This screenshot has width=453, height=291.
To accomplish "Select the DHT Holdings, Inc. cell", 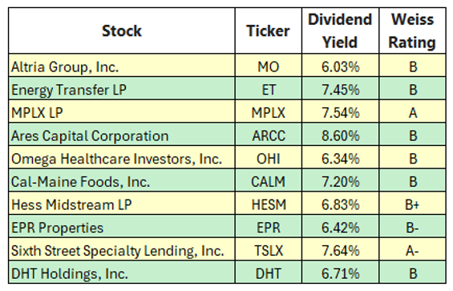I will pyautogui.click(x=122, y=272).
